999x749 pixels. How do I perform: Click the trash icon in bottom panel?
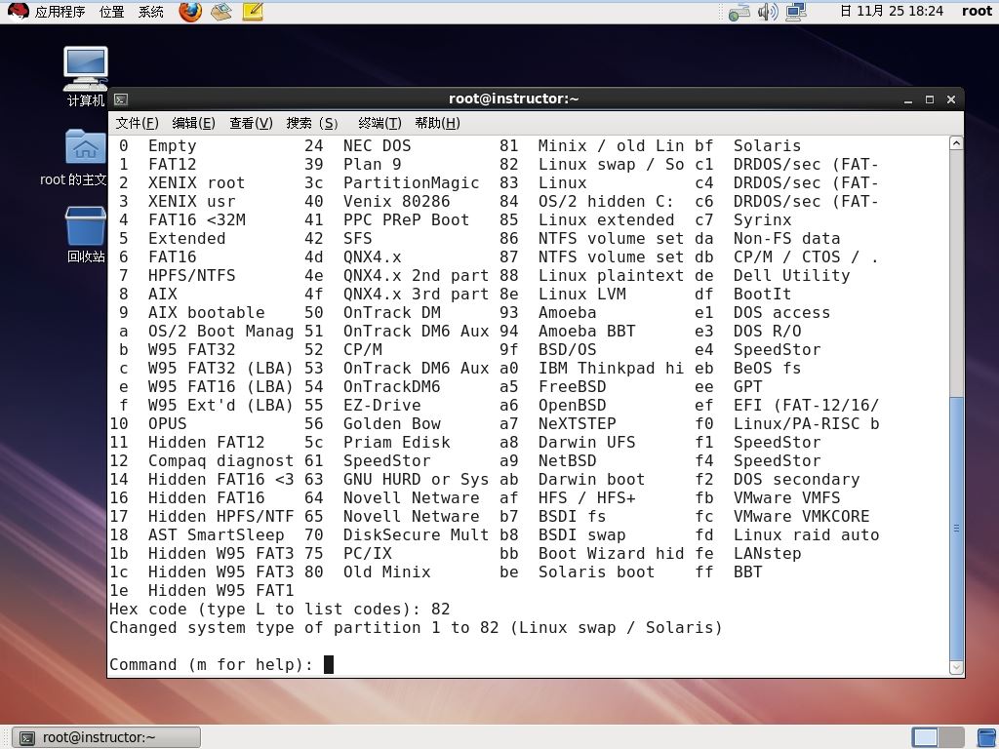[x=987, y=737]
